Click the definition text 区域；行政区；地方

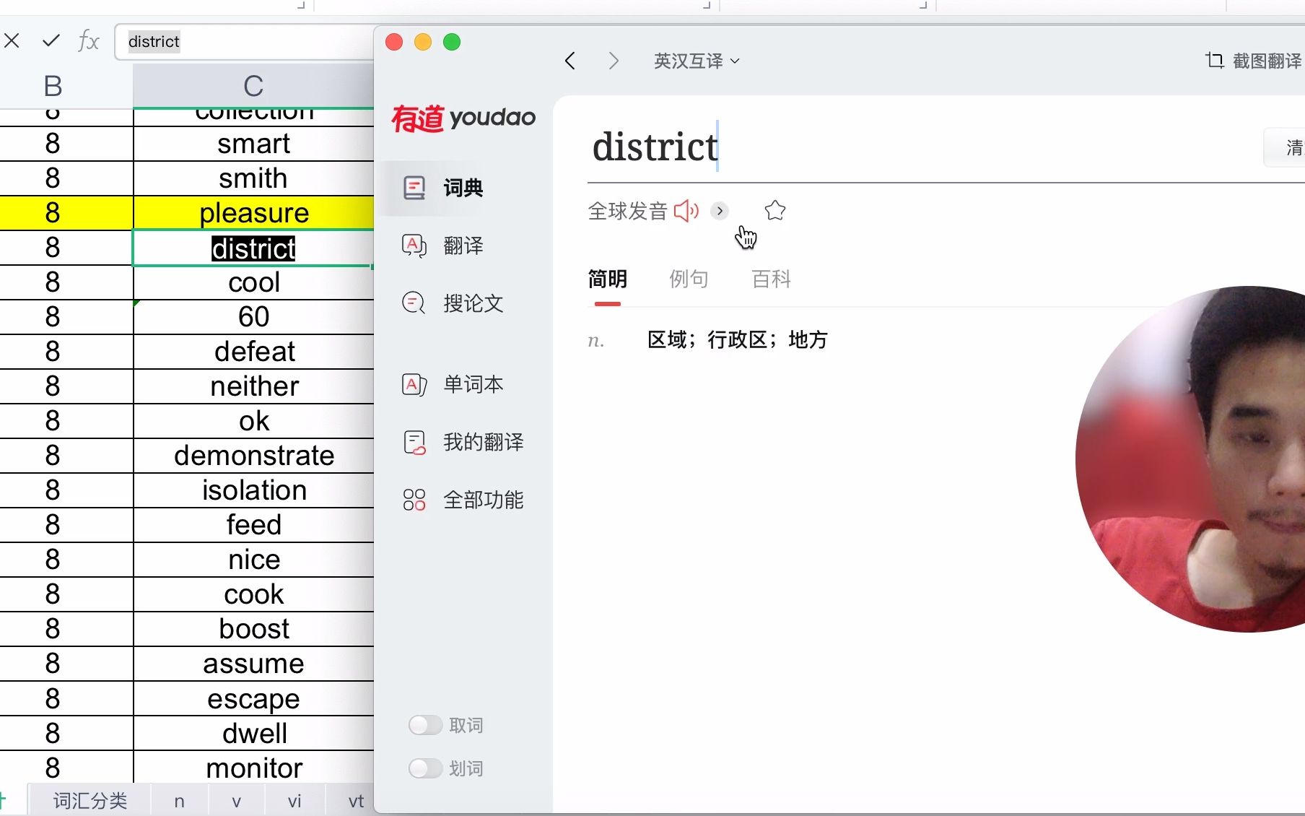[x=737, y=339]
